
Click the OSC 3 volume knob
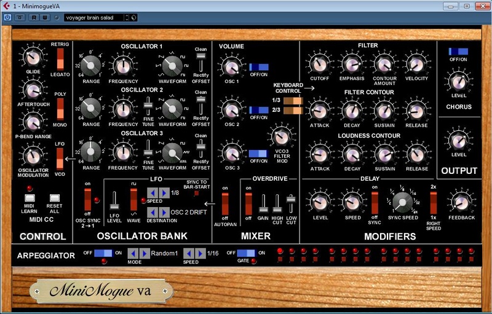coord(232,154)
